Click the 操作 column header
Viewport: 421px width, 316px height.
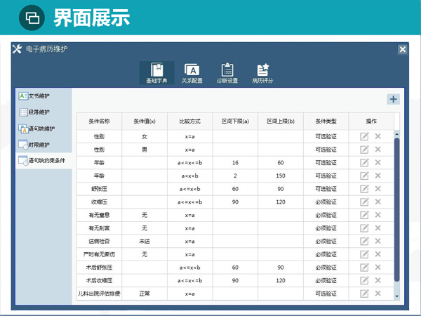[x=371, y=121]
